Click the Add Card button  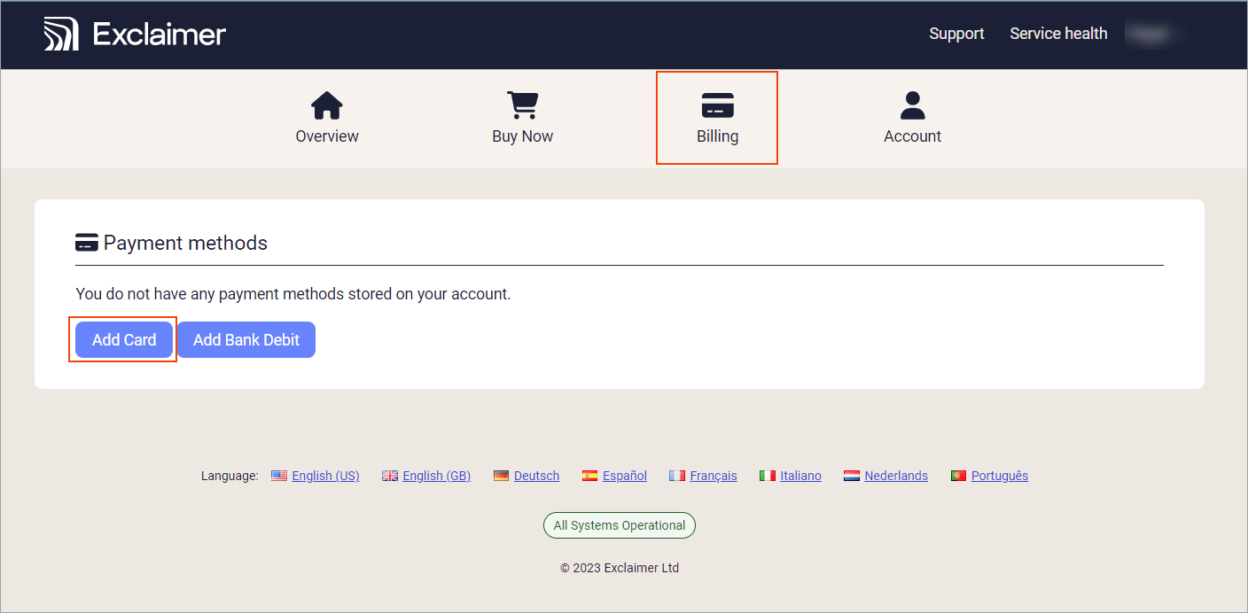pos(124,340)
